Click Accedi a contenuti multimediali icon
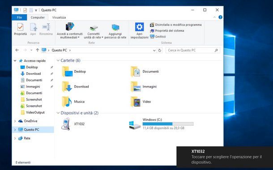 [x=70, y=27]
